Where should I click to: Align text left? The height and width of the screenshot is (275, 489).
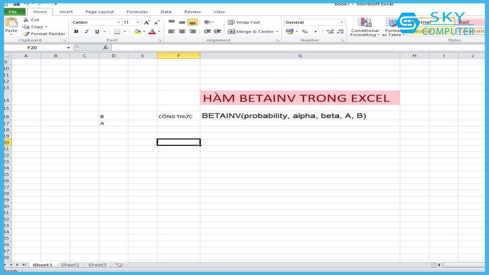(172, 32)
